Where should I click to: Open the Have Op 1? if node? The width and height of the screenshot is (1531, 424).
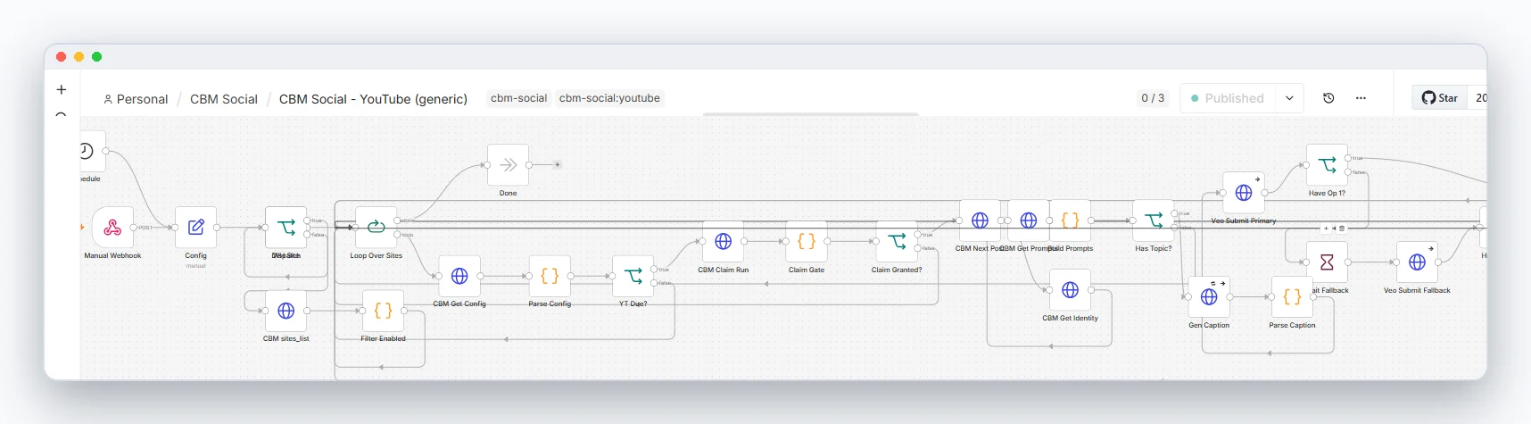point(1327,165)
